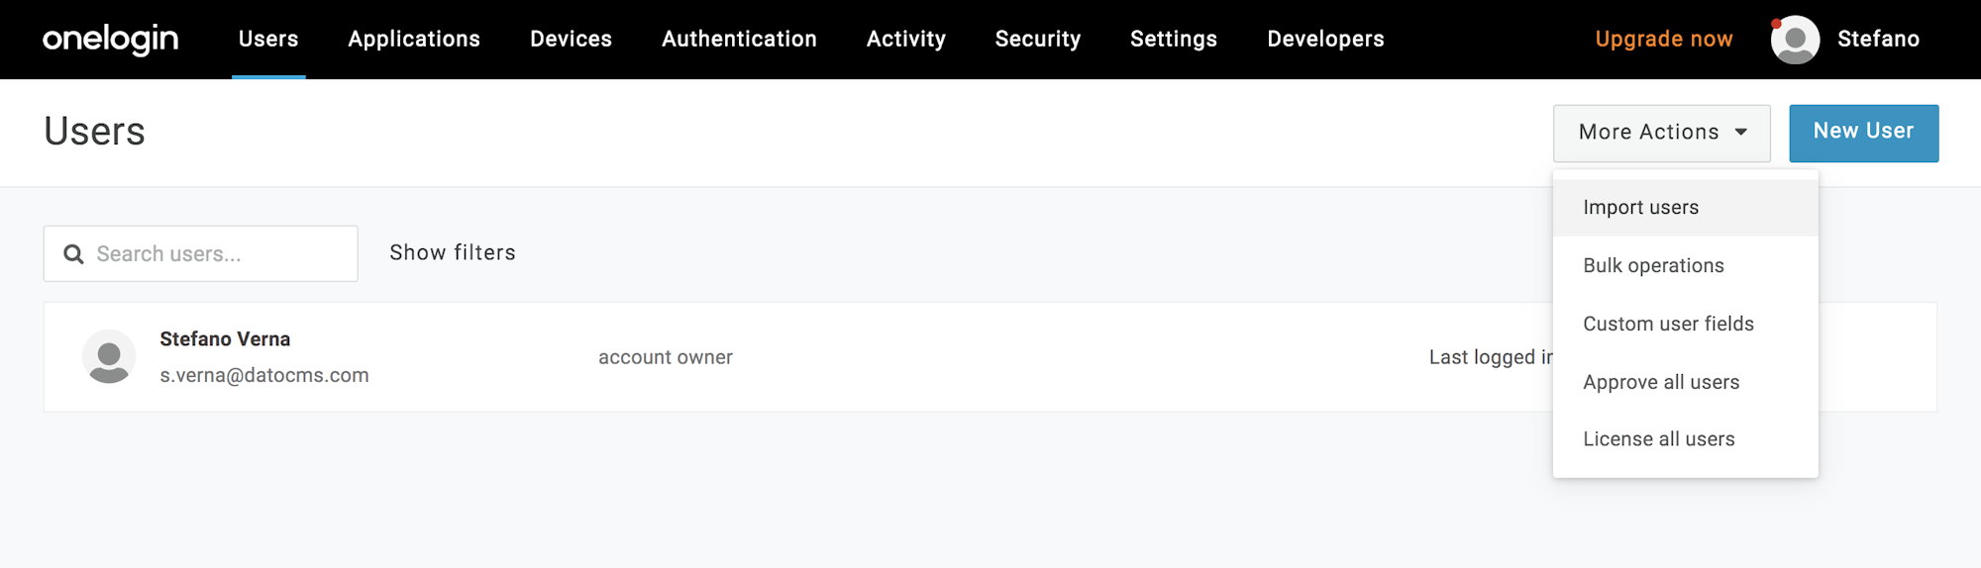Show filters for the users list

pyautogui.click(x=453, y=253)
